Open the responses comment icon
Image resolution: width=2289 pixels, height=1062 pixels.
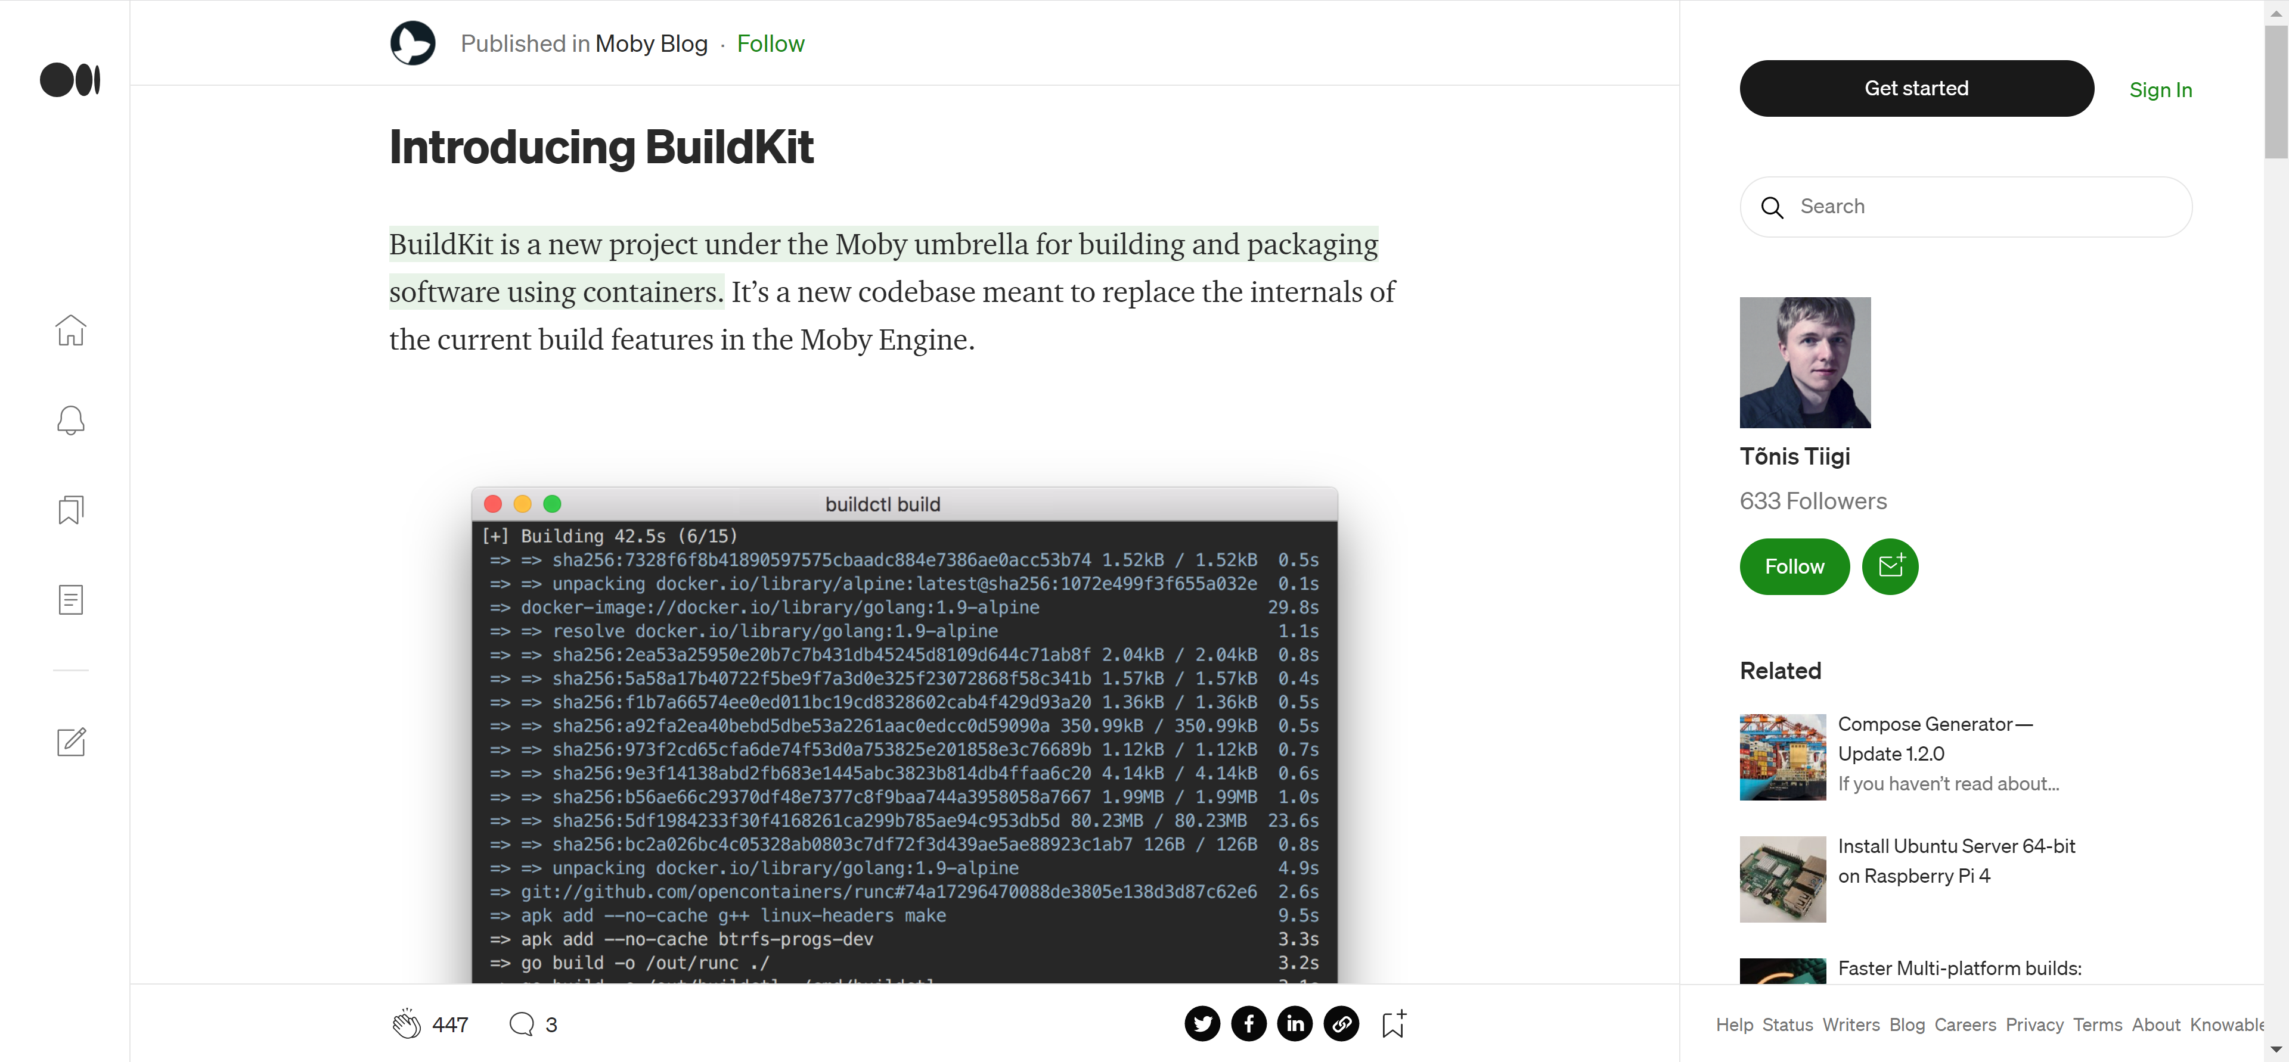click(x=522, y=1024)
